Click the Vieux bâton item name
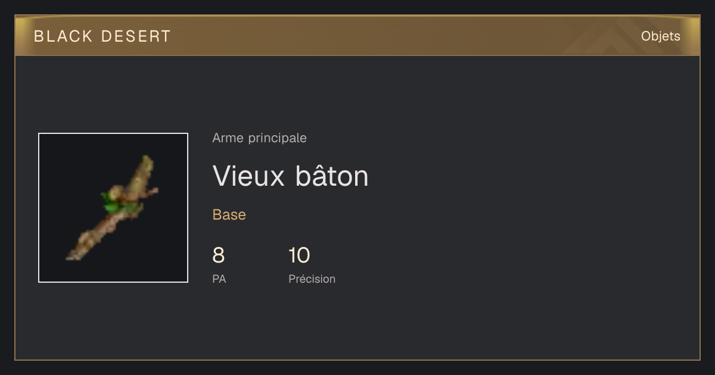 (290, 176)
